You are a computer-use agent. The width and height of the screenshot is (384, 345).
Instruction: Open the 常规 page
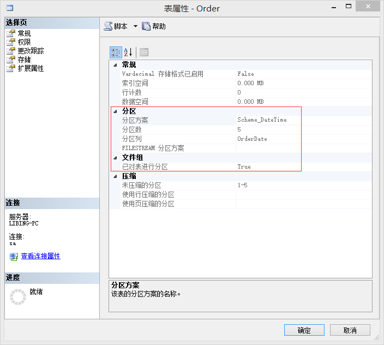point(24,33)
